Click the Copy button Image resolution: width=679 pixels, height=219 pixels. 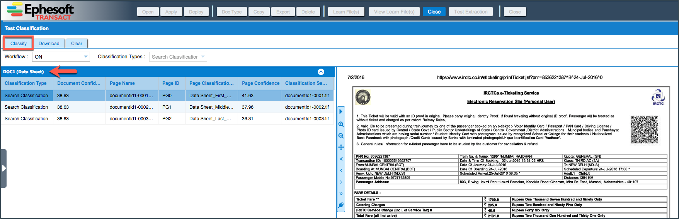[x=259, y=12]
